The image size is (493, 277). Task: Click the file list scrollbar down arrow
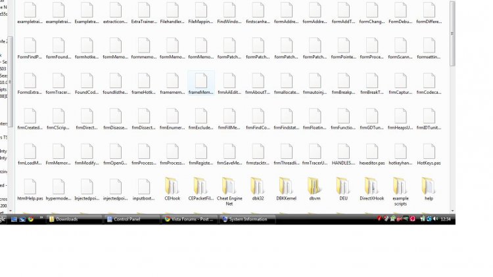(452, 211)
